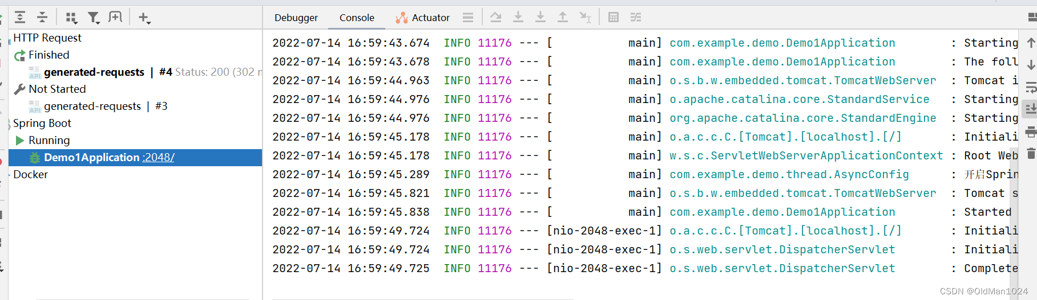Click the Force Step Into icon
1037x300 pixels.
(x=540, y=18)
